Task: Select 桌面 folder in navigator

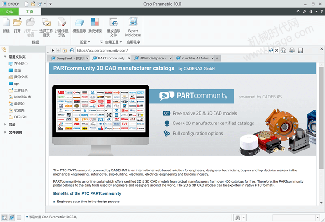Action: click(15, 70)
